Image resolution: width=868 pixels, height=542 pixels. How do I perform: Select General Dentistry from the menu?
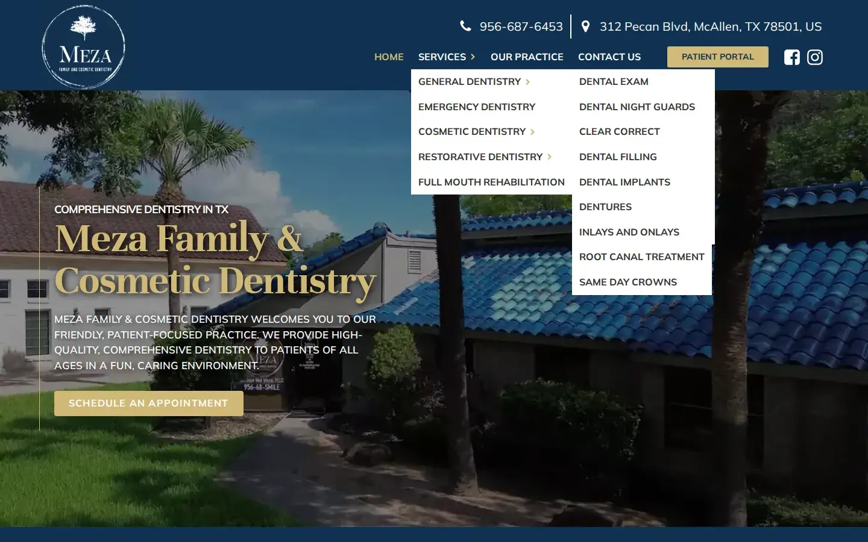coord(470,82)
